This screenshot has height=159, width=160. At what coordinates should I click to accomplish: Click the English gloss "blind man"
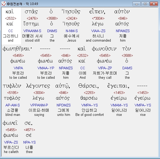pos(13,115)
